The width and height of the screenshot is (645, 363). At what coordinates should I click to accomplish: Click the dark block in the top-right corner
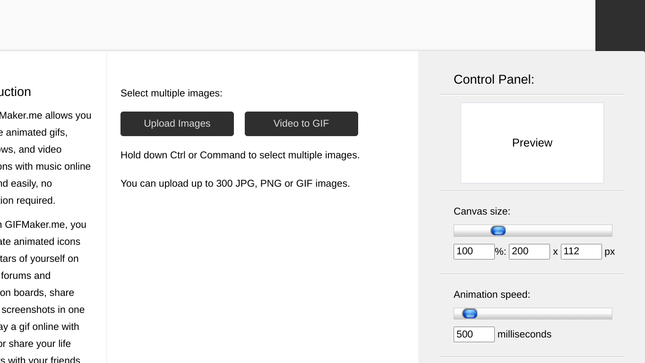(620, 25)
